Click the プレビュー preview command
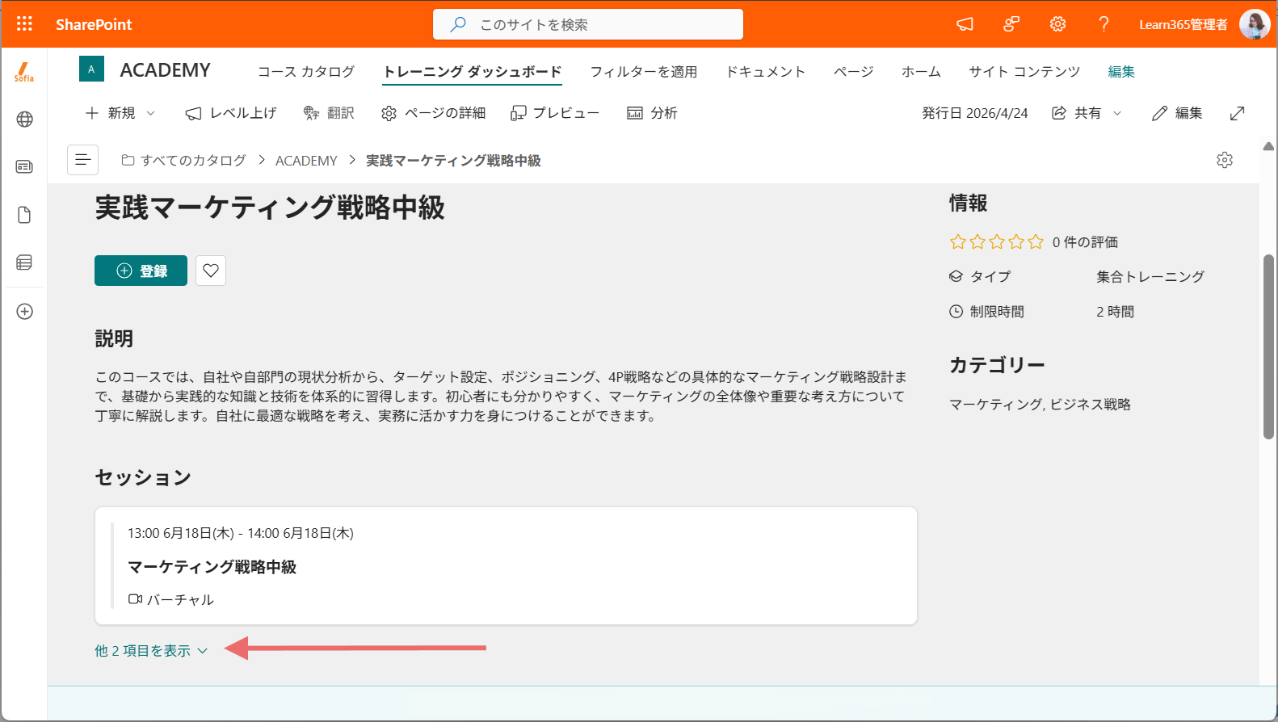The image size is (1278, 722). click(x=555, y=113)
